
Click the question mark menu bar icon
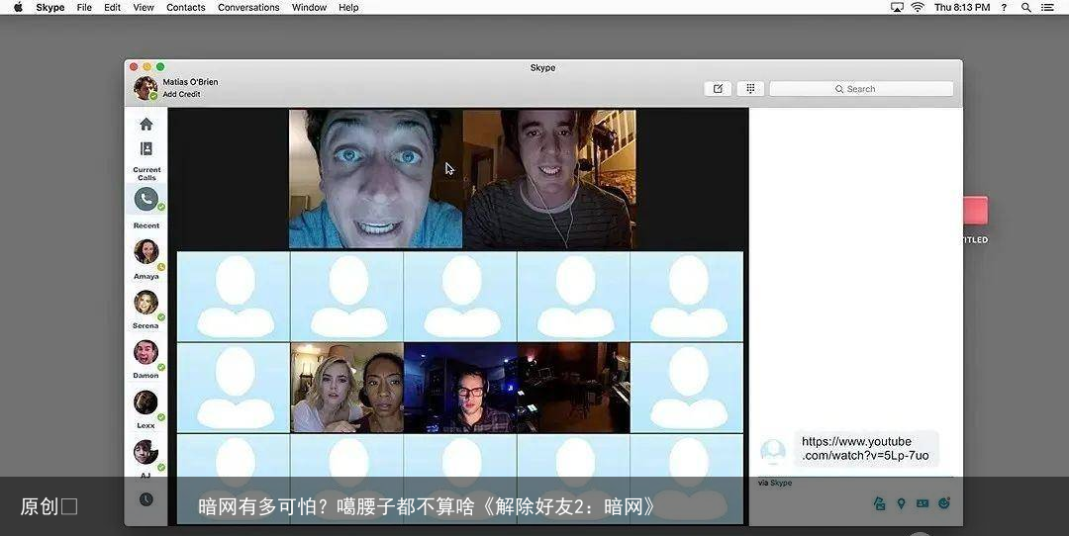click(1004, 8)
